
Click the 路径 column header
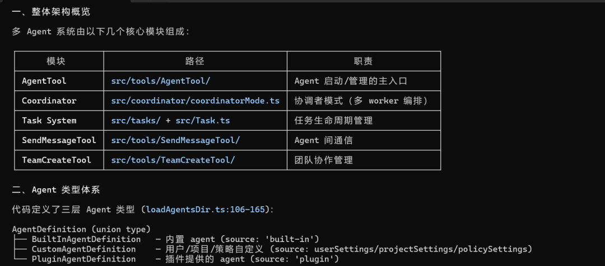click(x=194, y=61)
